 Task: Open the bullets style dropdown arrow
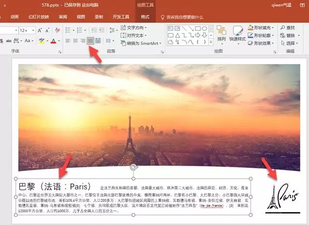tap(73, 30)
